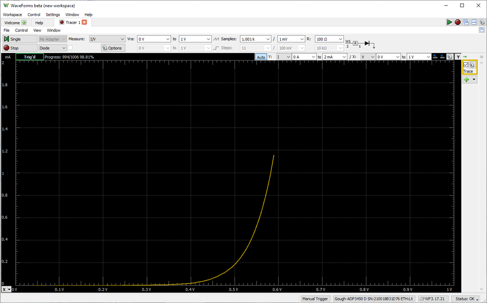This screenshot has width=487, height=303.
Task: Select the Tracer 1 tab
Action: pos(73,22)
